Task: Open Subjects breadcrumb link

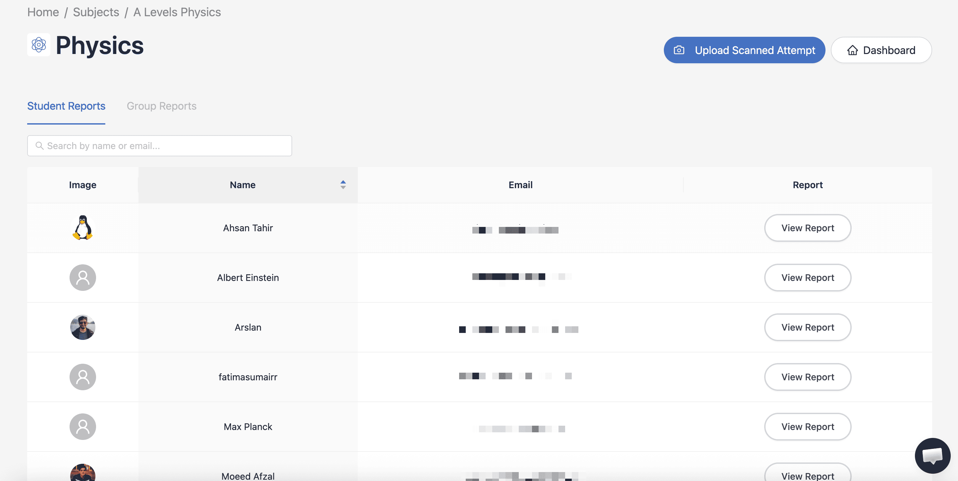Action: [96, 12]
